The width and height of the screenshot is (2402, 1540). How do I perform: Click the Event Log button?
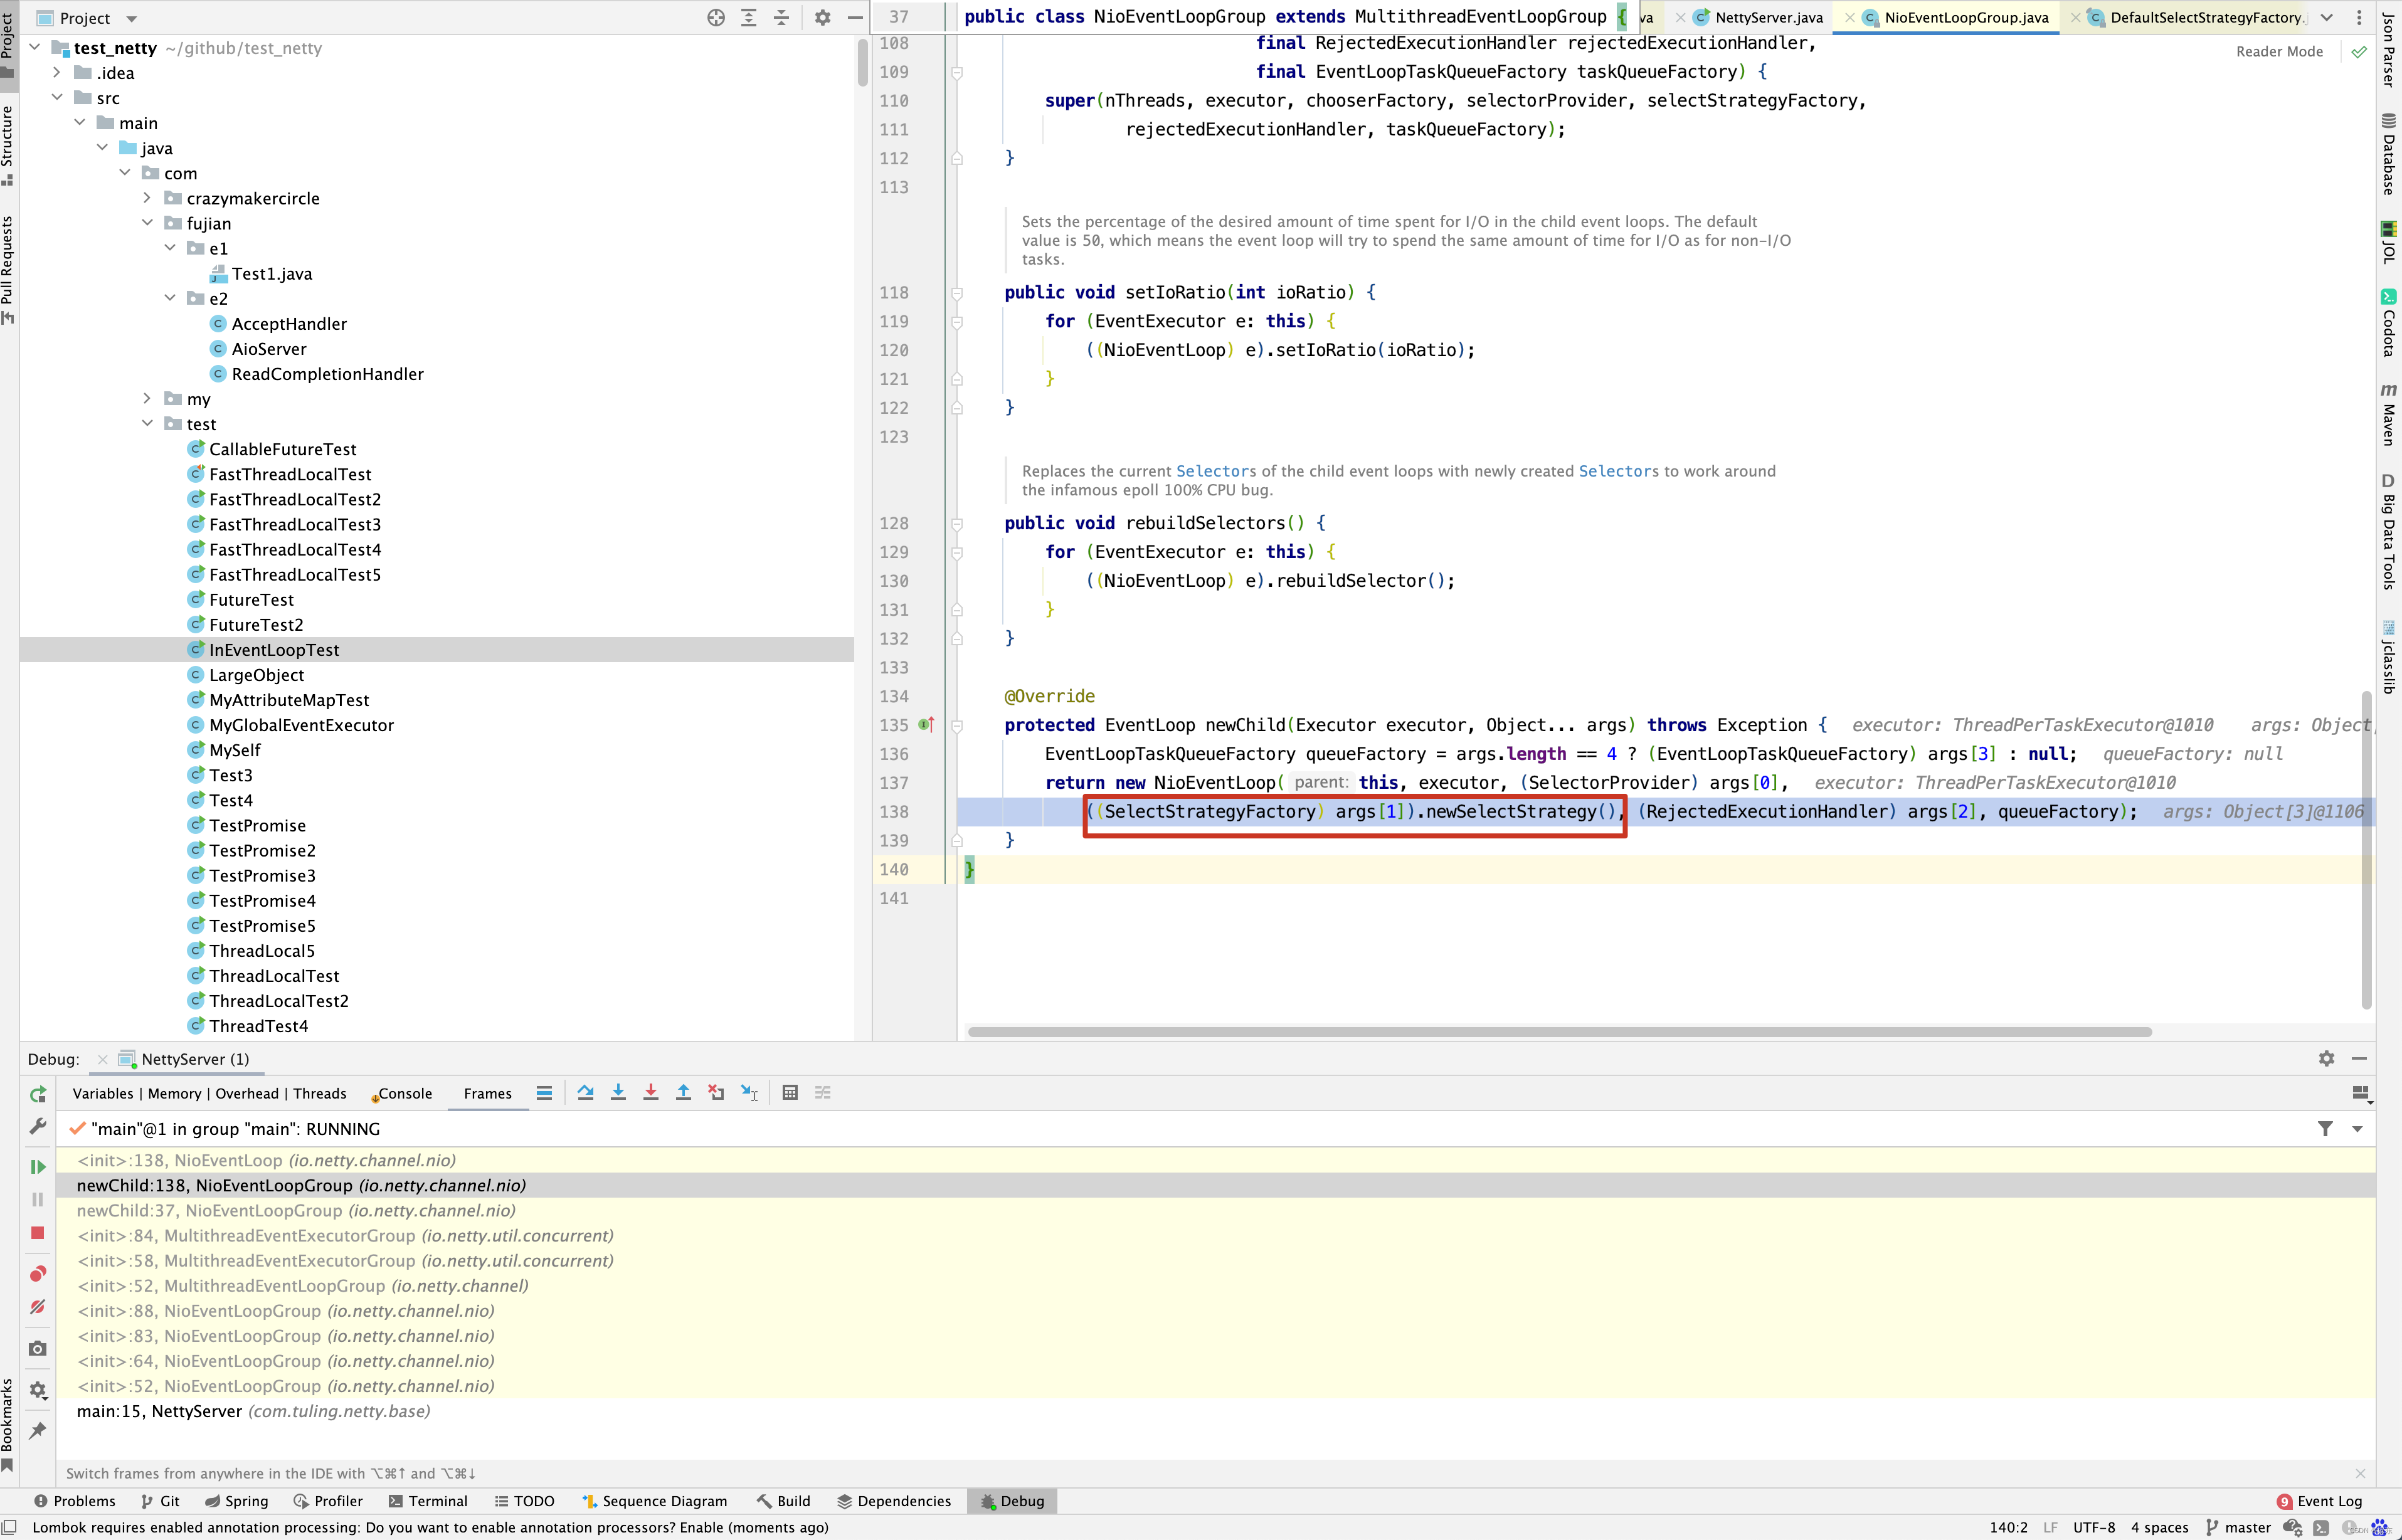click(x=2319, y=1501)
